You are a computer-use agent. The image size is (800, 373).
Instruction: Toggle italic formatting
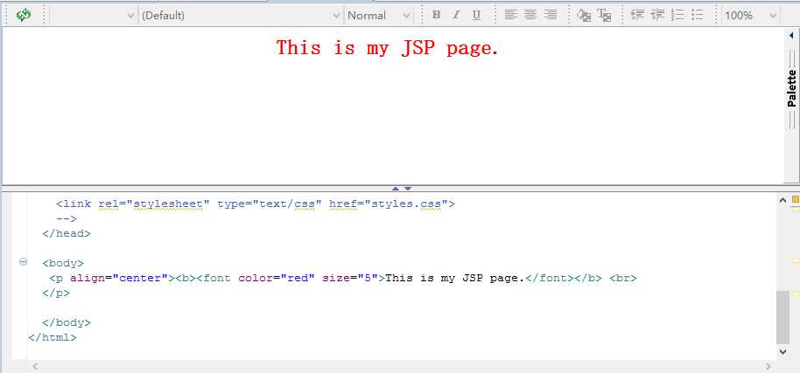coord(456,15)
